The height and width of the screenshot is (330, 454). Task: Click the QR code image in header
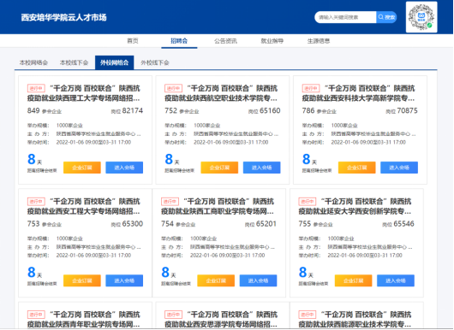[421, 17]
